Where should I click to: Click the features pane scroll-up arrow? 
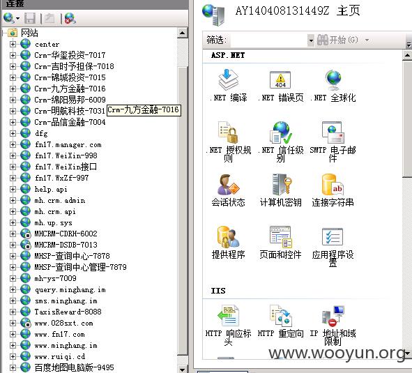pos(407,55)
